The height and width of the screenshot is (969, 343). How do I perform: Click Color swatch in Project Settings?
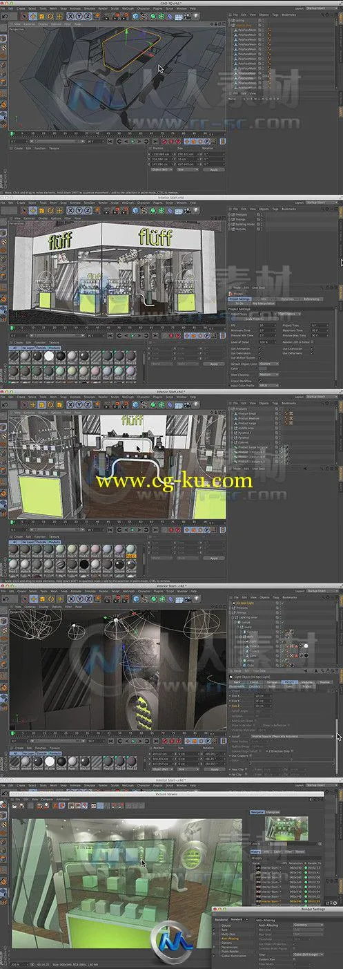click(262, 368)
